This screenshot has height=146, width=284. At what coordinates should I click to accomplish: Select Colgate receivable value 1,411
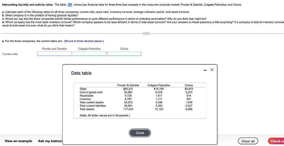click(159, 95)
